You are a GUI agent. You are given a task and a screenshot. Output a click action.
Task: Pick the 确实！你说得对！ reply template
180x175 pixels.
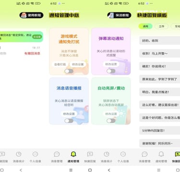click(x=160, y=66)
